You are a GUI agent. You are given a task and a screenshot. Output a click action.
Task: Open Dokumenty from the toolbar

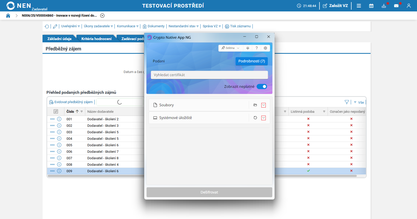tap(154, 26)
